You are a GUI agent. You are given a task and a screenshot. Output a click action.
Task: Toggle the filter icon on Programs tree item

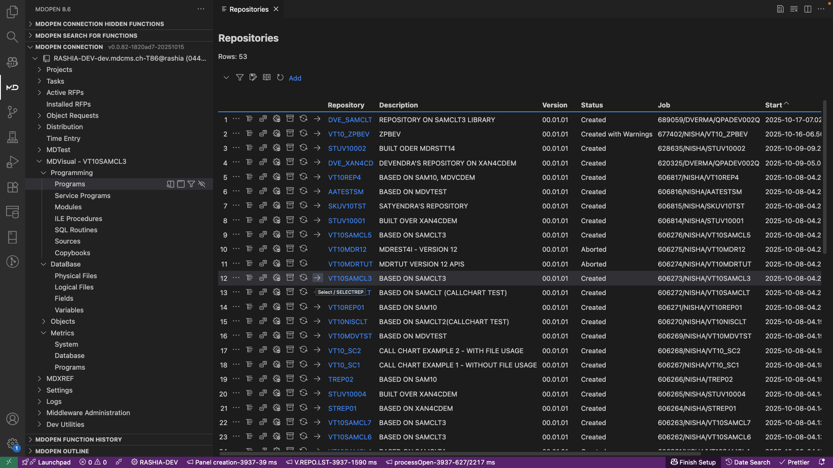(x=191, y=184)
